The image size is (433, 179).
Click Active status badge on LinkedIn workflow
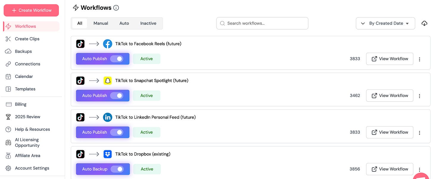[x=147, y=132]
